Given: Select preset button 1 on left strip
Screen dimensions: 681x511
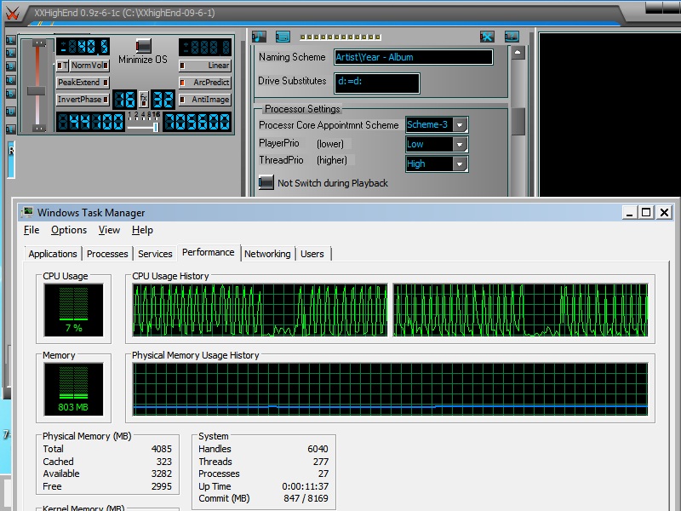Looking at the screenshot, I should [10, 40].
